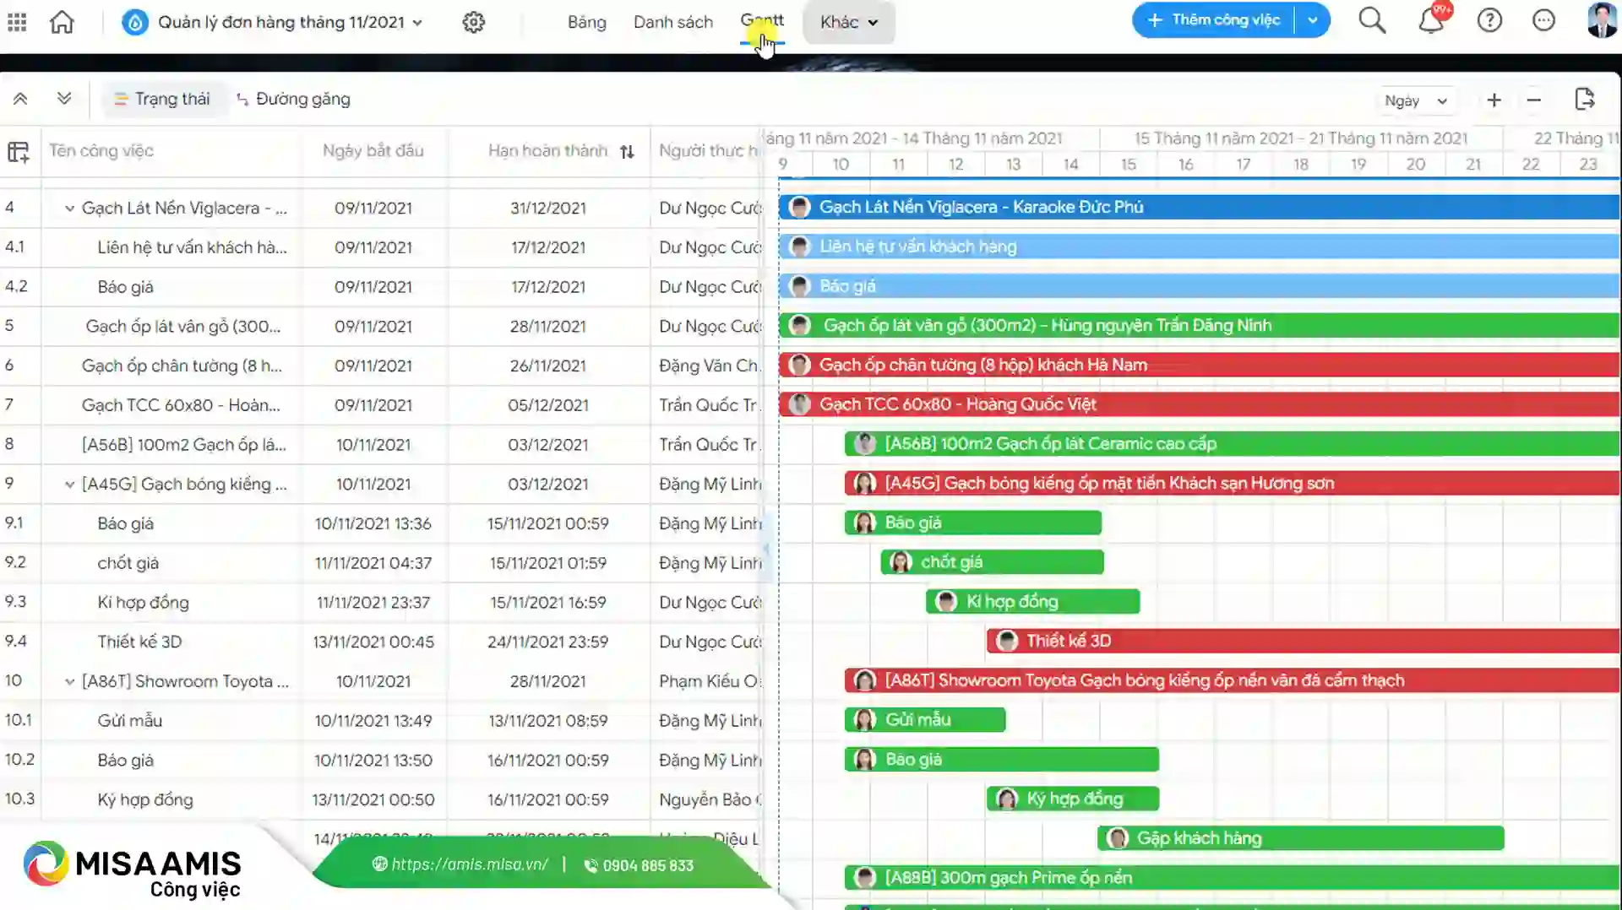The height and width of the screenshot is (910, 1622).
Task: Open project settings gear icon
Action: (x=474, y=22)
